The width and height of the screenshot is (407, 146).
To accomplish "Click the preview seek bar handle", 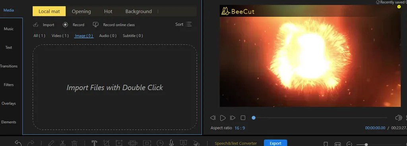I will (254, 118).
